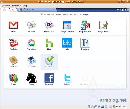This screenshot has width=130, height=109.
Task: Click the USB devices status icon
Action: tap(99, 106)
